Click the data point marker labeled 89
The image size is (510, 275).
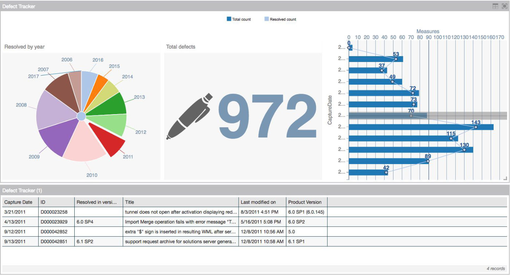coord(428,161)
